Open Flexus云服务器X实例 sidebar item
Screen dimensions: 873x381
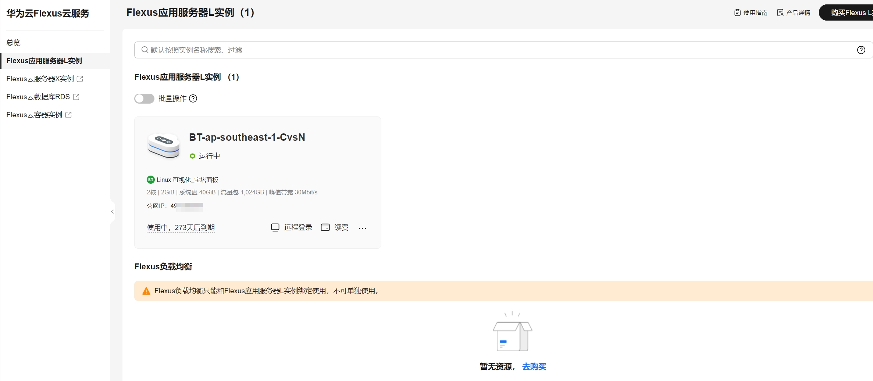(40, 79)
